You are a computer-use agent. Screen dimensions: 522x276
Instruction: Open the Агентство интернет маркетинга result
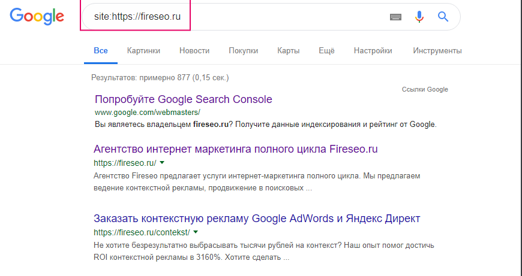236,149
